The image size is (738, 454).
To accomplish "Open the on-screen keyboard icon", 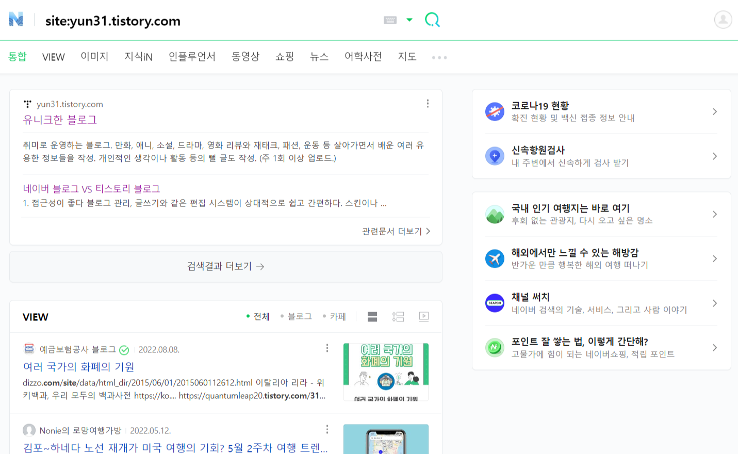I will pyautogui.click(x=390, y=20).
